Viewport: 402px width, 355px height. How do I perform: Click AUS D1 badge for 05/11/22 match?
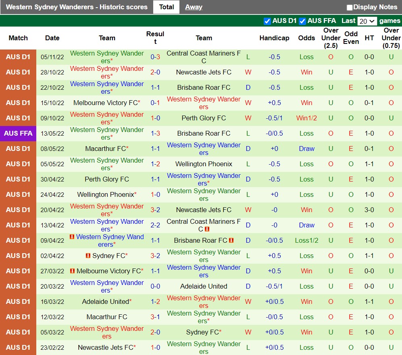click(x=18, y=57)
